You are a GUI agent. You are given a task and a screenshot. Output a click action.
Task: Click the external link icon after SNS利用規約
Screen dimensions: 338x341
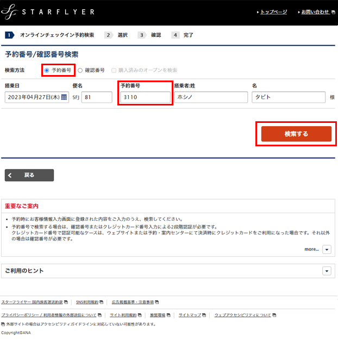[102, 302]
